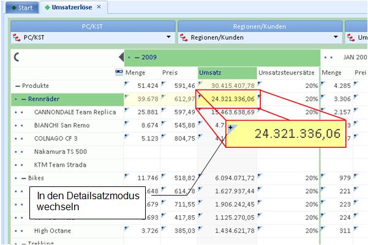Screen dimensions: 368x245
Task: Click the Produkte row label
Action: [36, 86]
